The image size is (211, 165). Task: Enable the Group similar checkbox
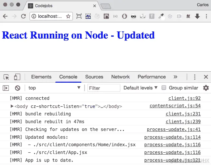pyautogui.click(x=164, y=88)
